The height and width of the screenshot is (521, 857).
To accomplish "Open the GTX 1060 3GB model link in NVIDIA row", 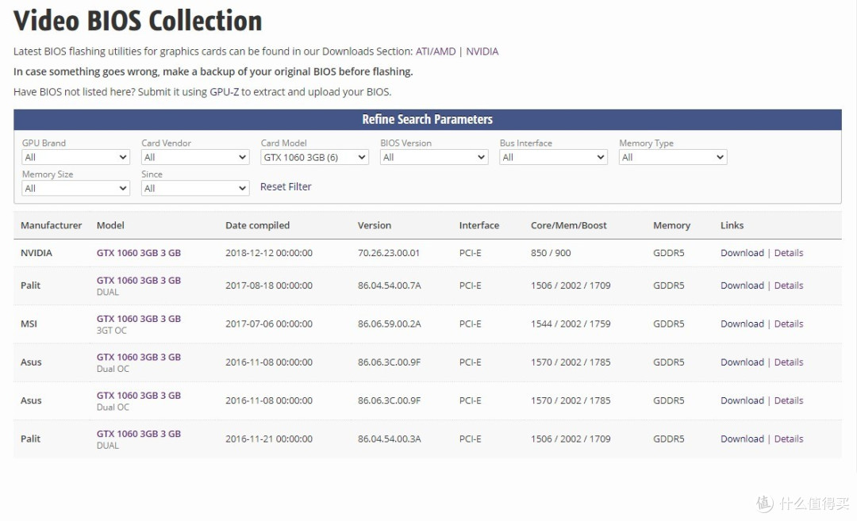I will pyautogui.click(x=139, y=253).
